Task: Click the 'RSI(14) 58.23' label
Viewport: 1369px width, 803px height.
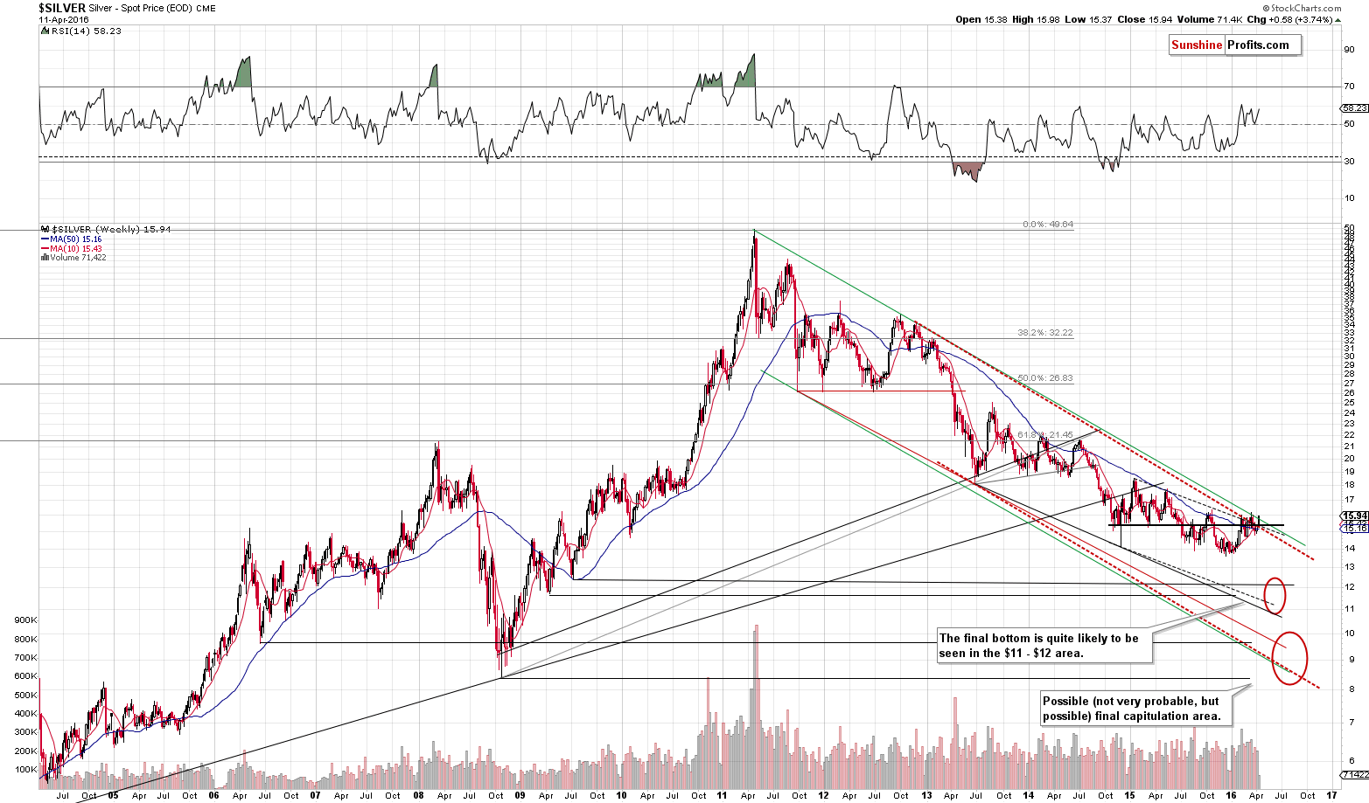Action: 85,31
